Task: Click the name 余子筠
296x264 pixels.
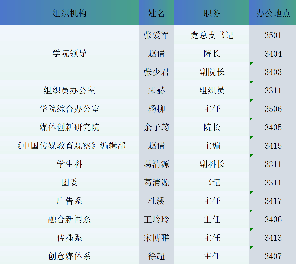Action: pyautogui.click(x=156, y=127)
